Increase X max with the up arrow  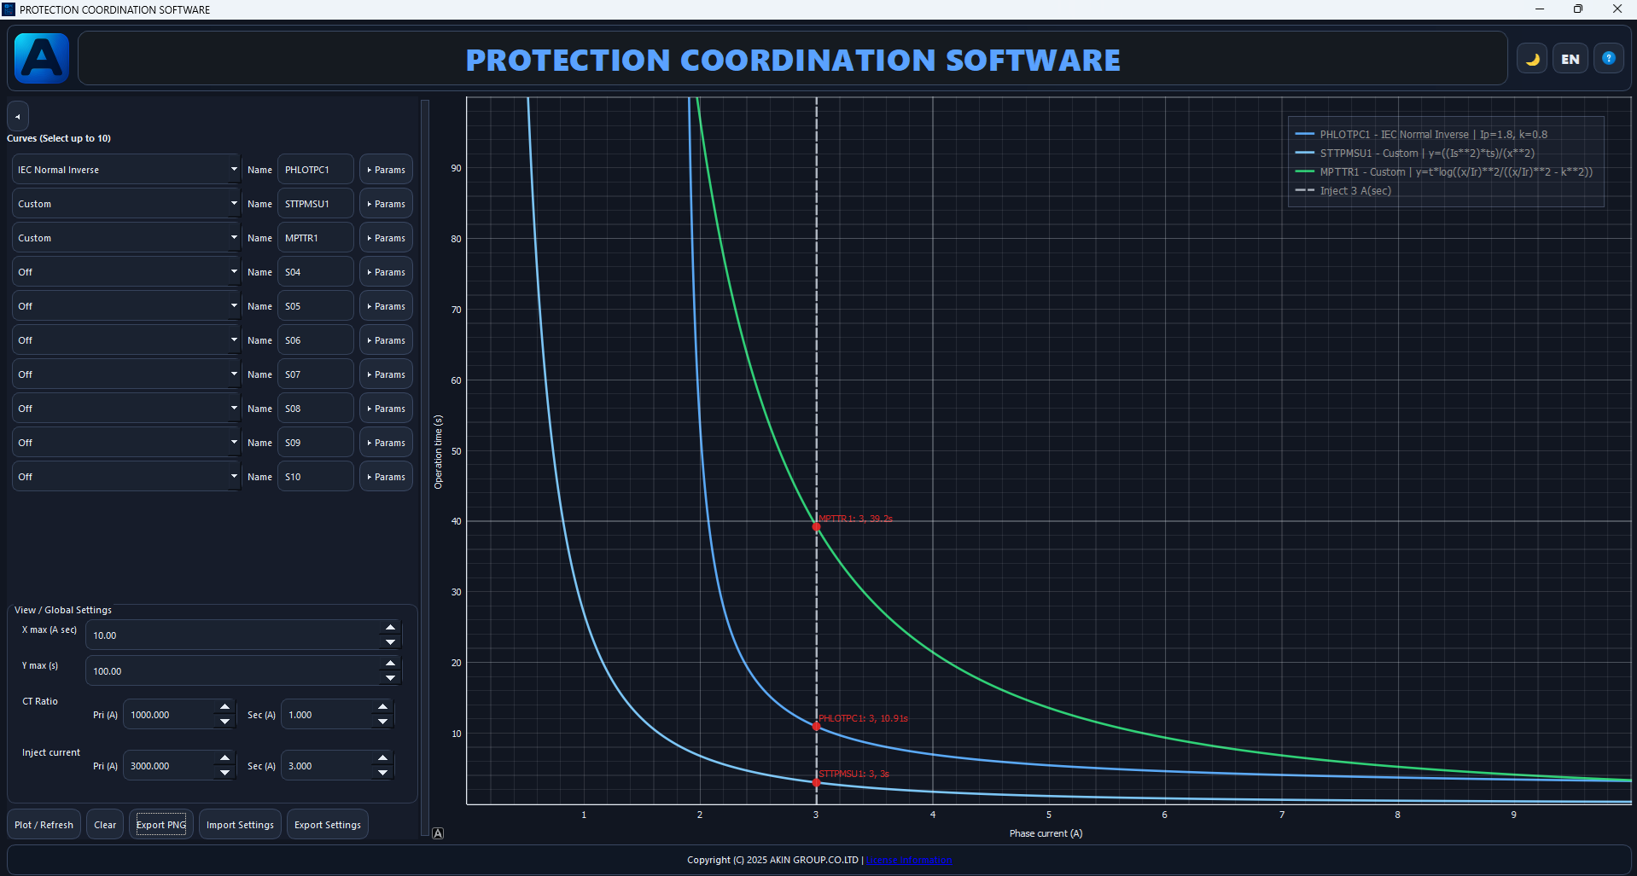[x=390, y=628]
